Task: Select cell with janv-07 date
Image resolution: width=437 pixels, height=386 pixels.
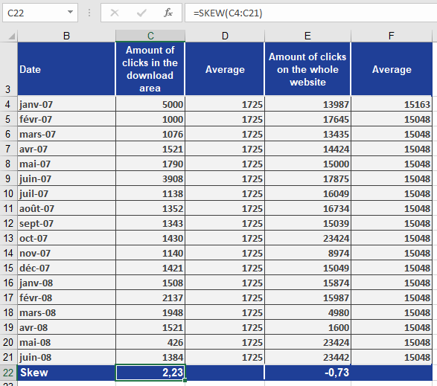Action: pyautogui.click(x=66, y=104)
